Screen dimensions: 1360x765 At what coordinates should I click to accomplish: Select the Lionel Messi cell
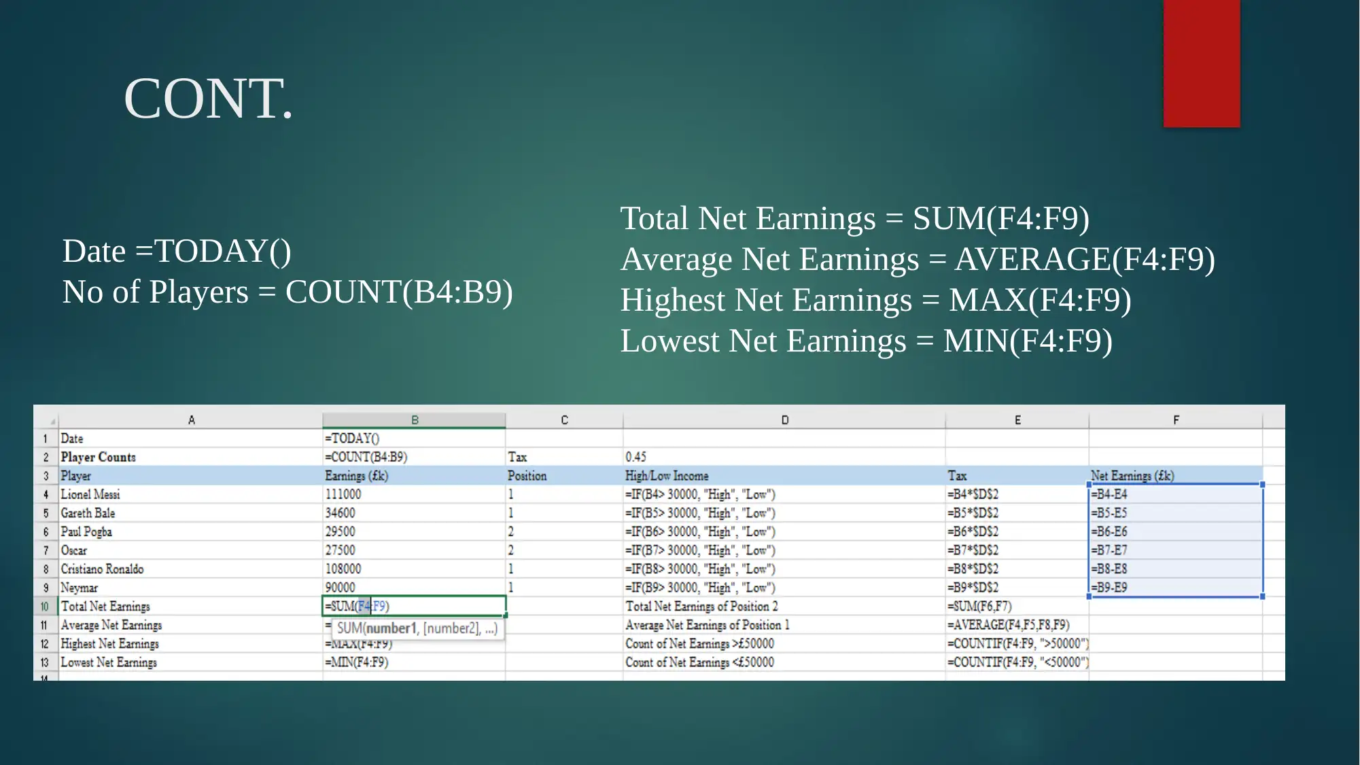[x=191, y=494]
